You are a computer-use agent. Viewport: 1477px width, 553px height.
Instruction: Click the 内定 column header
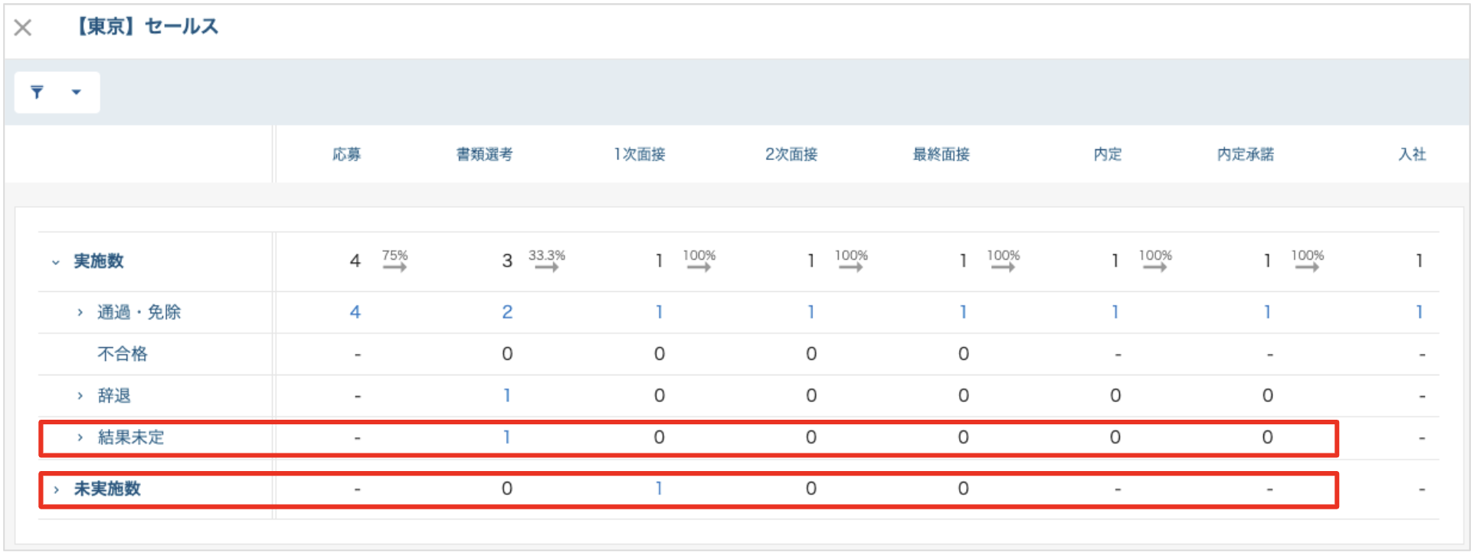1108,155
